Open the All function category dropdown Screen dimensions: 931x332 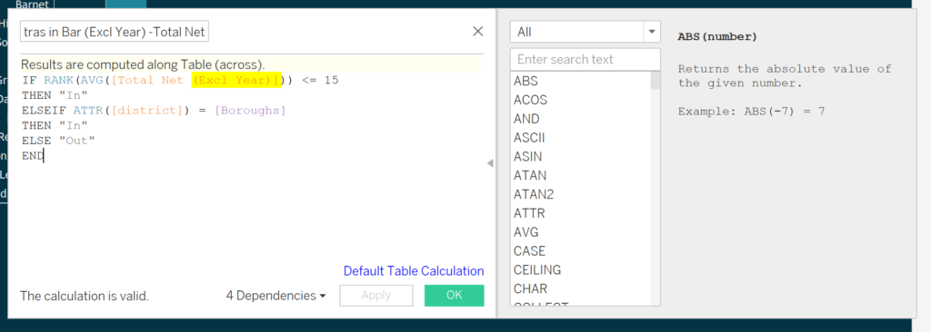coord(585,32)
